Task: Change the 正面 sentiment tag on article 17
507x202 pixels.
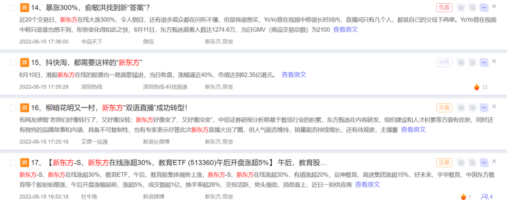Action: 444,162
